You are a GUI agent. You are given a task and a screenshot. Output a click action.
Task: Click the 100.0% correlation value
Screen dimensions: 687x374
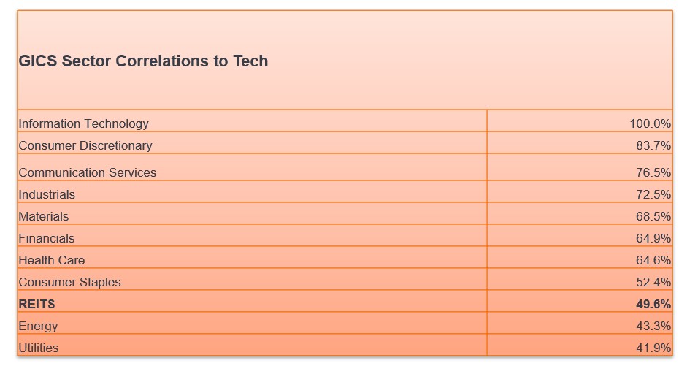(650, 123)
